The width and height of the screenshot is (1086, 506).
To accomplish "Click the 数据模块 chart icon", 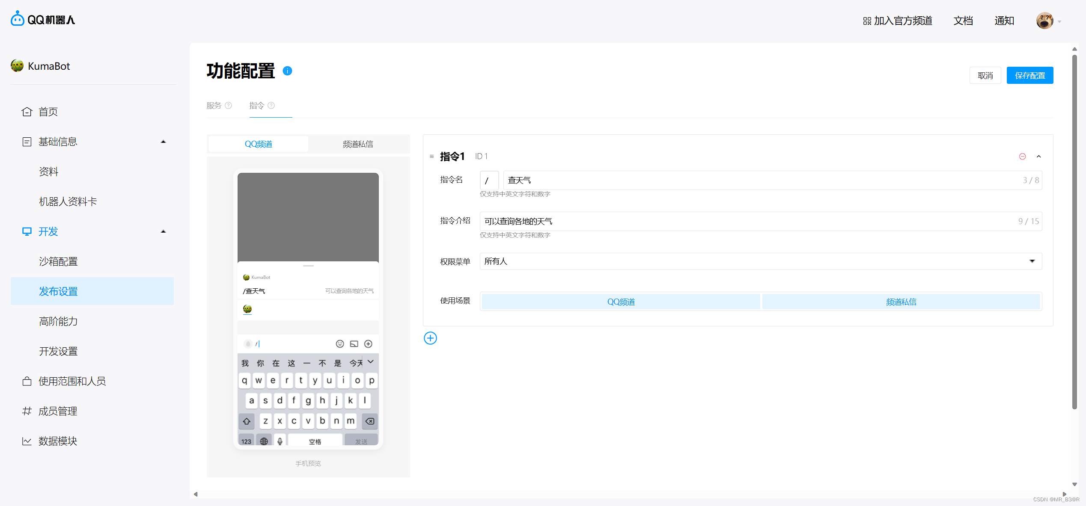I will pos(27,441).
